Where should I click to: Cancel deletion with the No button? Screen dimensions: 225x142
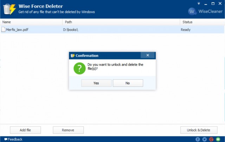(x=128, y=83)
